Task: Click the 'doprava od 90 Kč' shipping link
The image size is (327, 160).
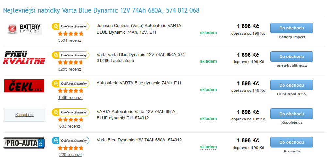Action: click(248, 148)
